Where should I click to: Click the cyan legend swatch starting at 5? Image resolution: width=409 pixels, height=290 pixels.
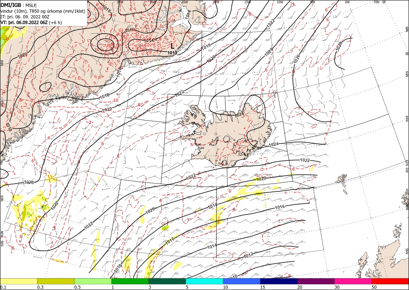(x=204, y=281)
